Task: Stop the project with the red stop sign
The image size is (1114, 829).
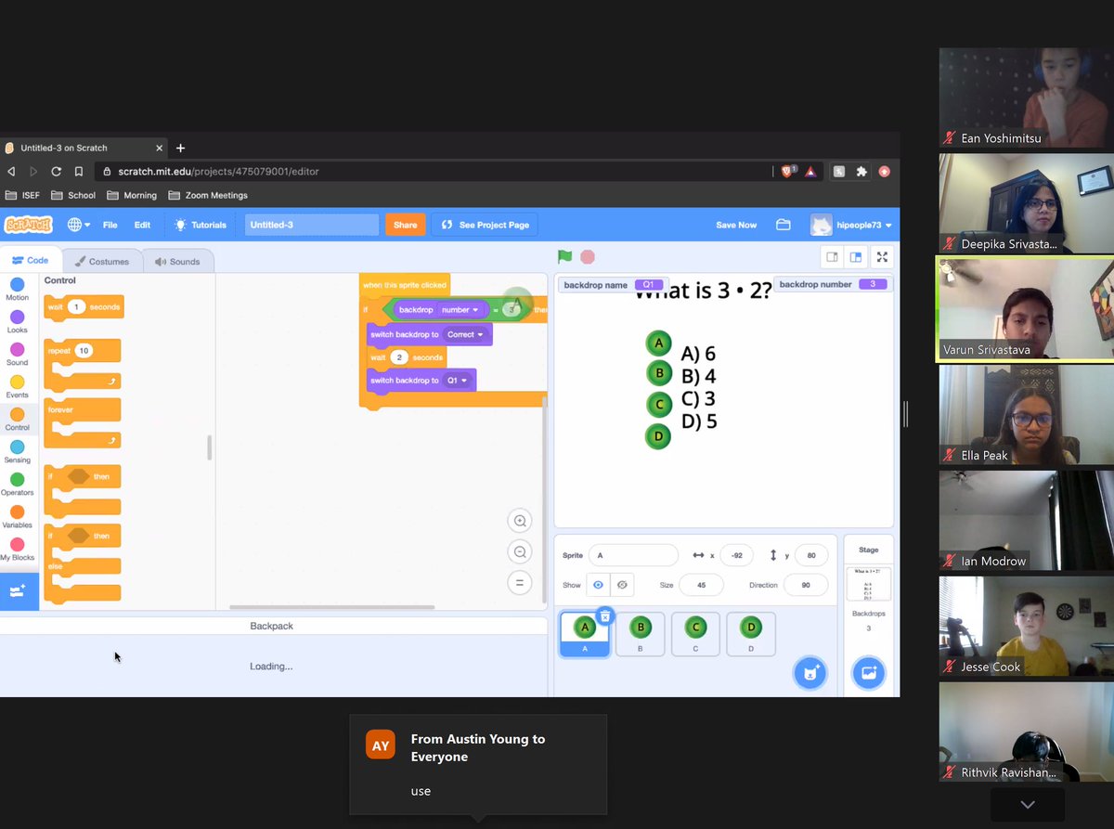Action: [x=586, y=257]
